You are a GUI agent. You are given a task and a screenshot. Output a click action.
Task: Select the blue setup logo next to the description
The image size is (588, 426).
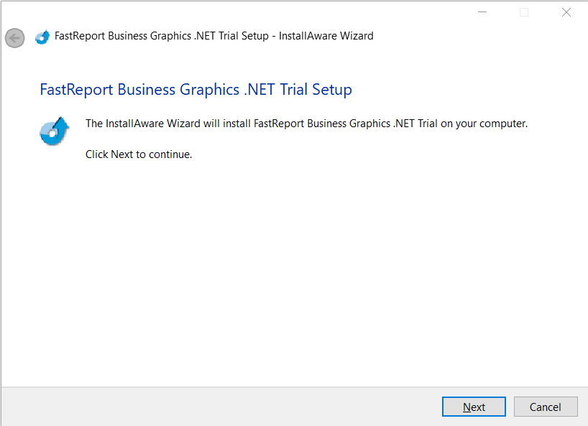coord(54,131)
